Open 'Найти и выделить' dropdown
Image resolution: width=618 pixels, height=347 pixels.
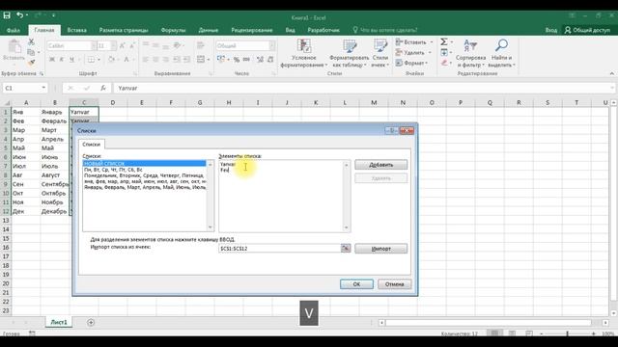501,54
